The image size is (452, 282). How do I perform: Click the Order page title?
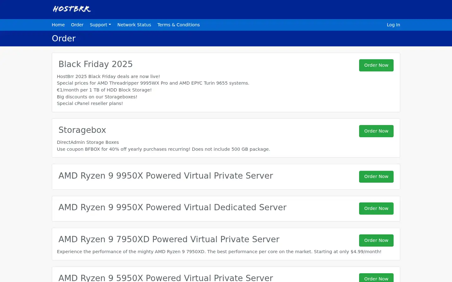[64, 39]
